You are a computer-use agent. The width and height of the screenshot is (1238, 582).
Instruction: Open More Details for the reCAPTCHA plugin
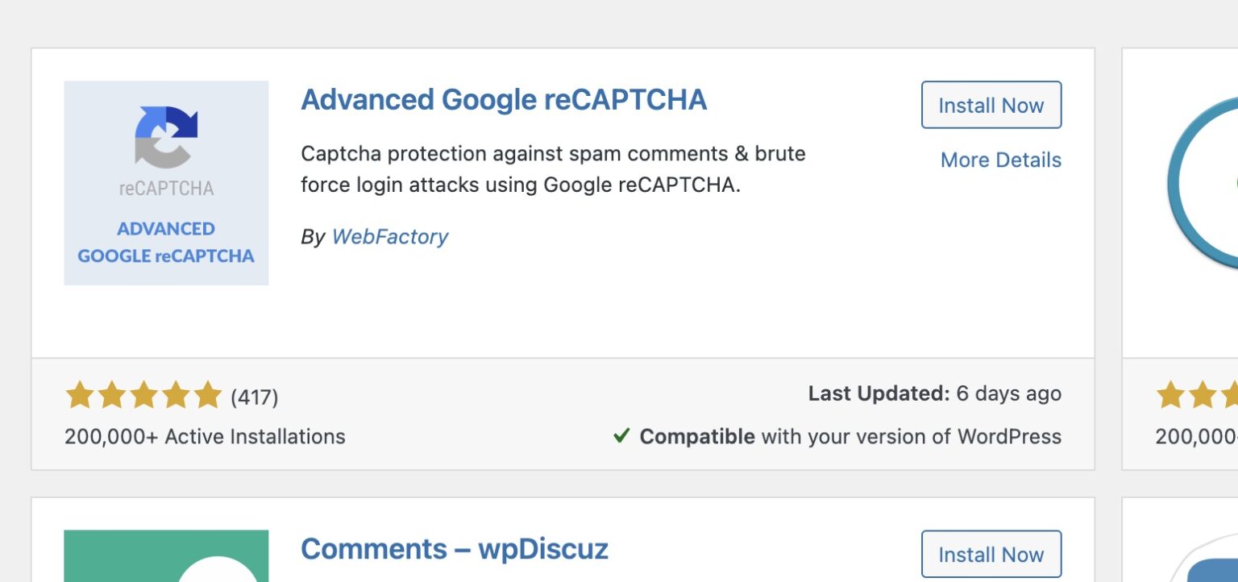1000,160
